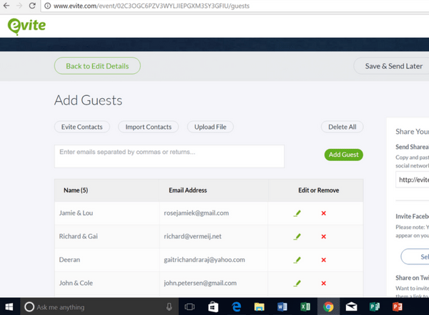
Task: Open Microsoft Publisher from the taskbar
Action: coord(374,307)
